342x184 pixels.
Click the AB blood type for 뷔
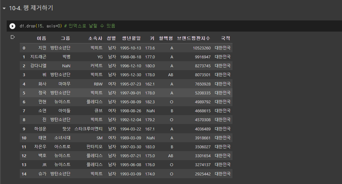click(x=171, y=75)
